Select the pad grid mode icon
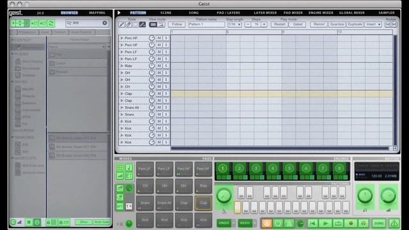The width and height of the screenshot is (409, 230). 120,167
